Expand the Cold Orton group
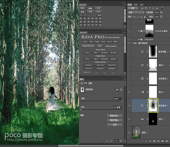The height and width of the screenshot is (147, 170). tap(139, 39)
